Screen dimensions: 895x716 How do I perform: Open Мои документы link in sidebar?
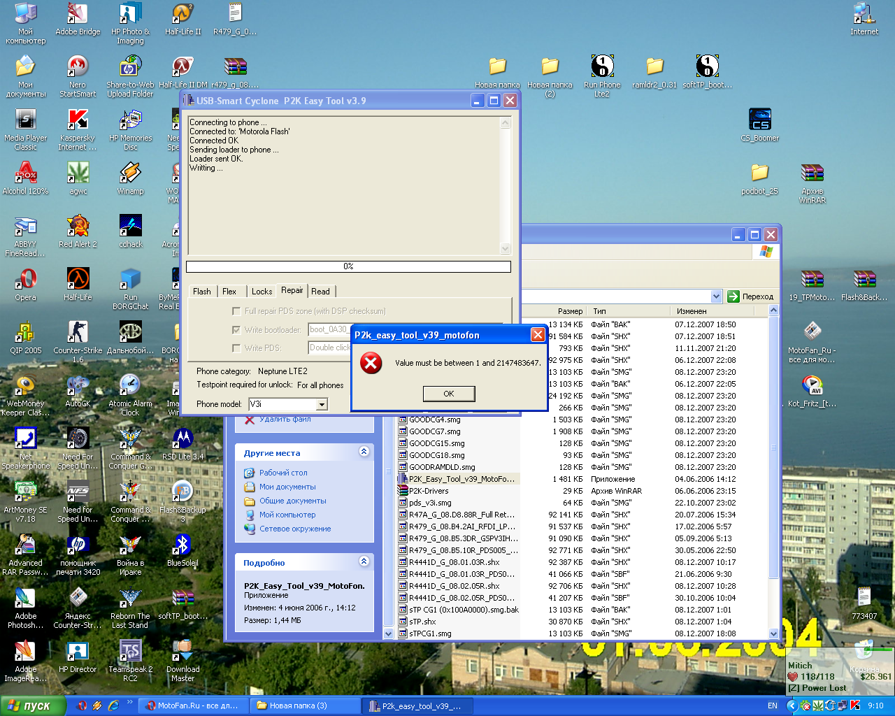(x=287, y=487)
